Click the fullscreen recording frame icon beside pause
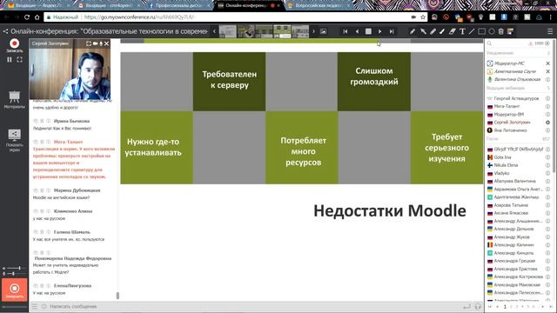The height and width of the screenshot is (313, 557). (x=19, y=60)
